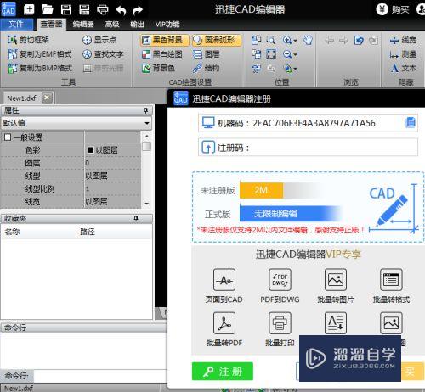Screen dimensions: 425x392
Task: Switch to the 查看器 tab
Action: (51, 25)
